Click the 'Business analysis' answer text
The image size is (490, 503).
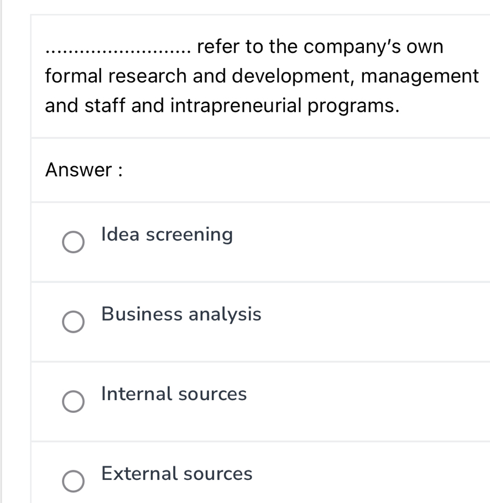(x=181, y=315)
